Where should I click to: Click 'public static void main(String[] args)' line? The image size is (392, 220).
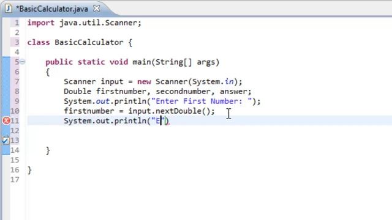[132, 62]
